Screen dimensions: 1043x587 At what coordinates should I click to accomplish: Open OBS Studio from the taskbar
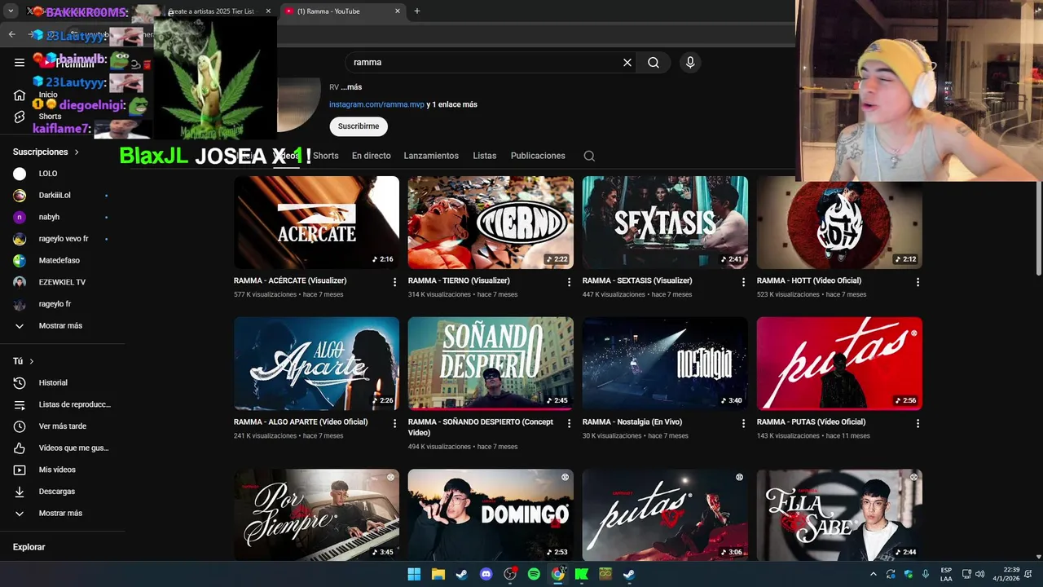510,574
